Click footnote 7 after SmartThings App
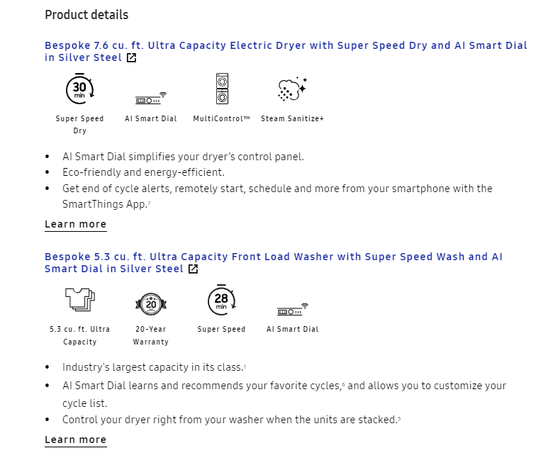548x470 pixels. (149, 203)
